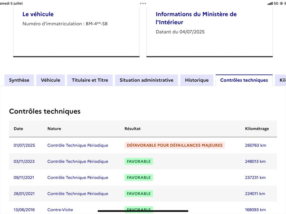286x214 pixels.
Task: Switch to the Véhicule tab
Action: [x=50, y=80]
